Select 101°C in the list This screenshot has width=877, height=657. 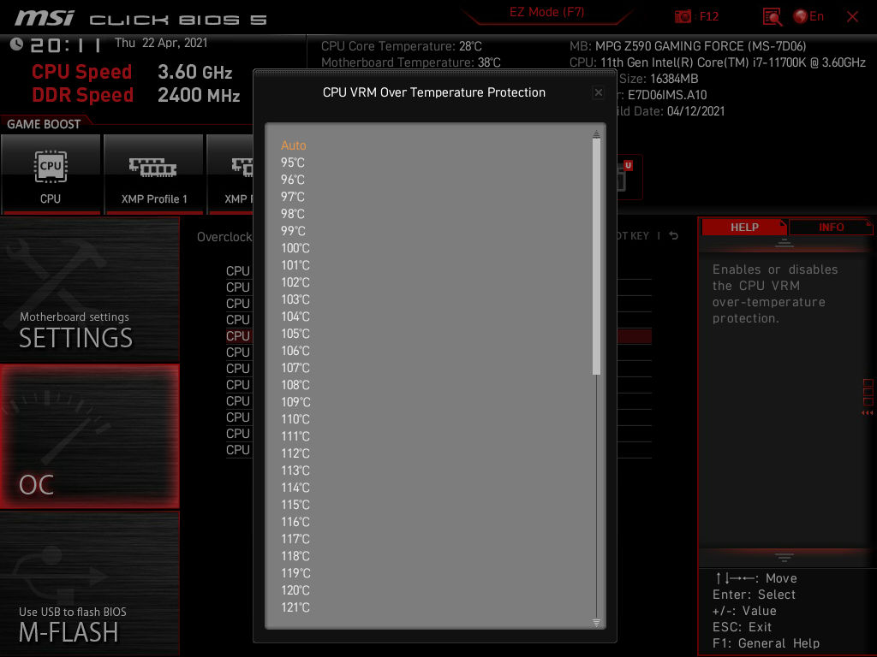(x=295, y=265)
